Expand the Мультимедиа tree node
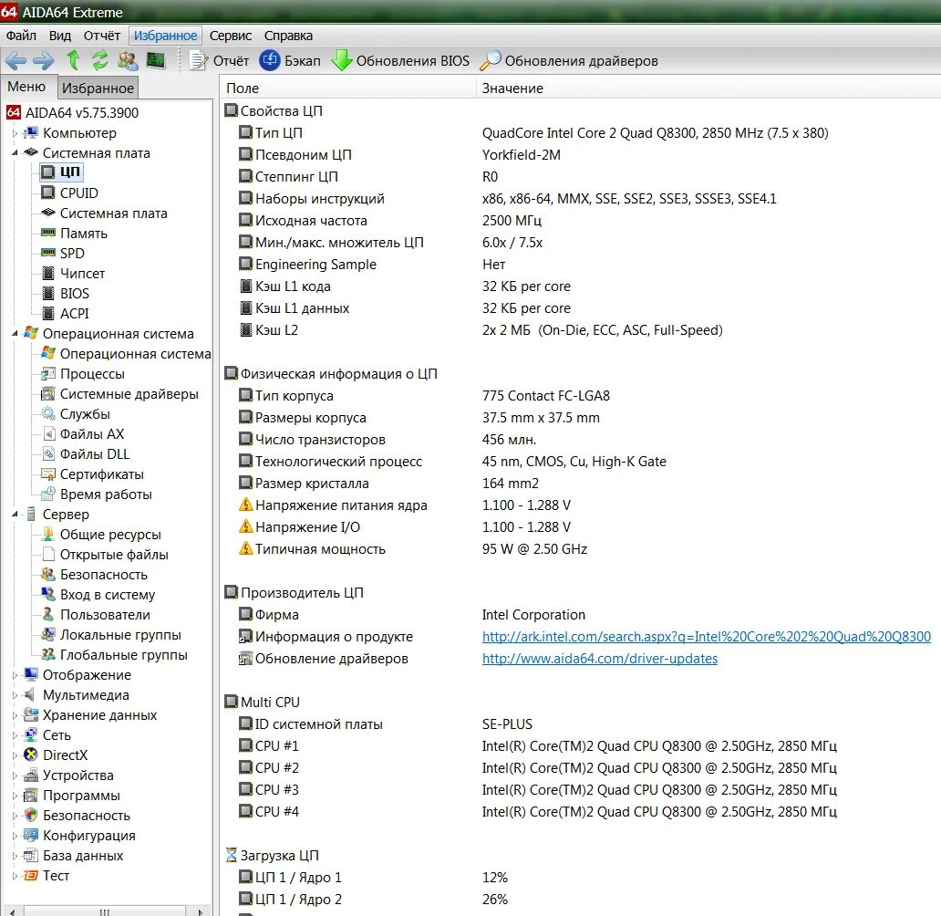The image size is (941, 916). [x=15, y=695]
